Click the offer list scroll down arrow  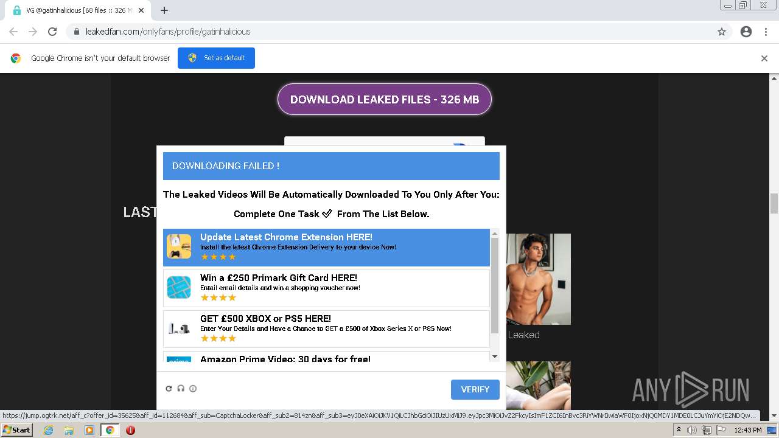495,356
